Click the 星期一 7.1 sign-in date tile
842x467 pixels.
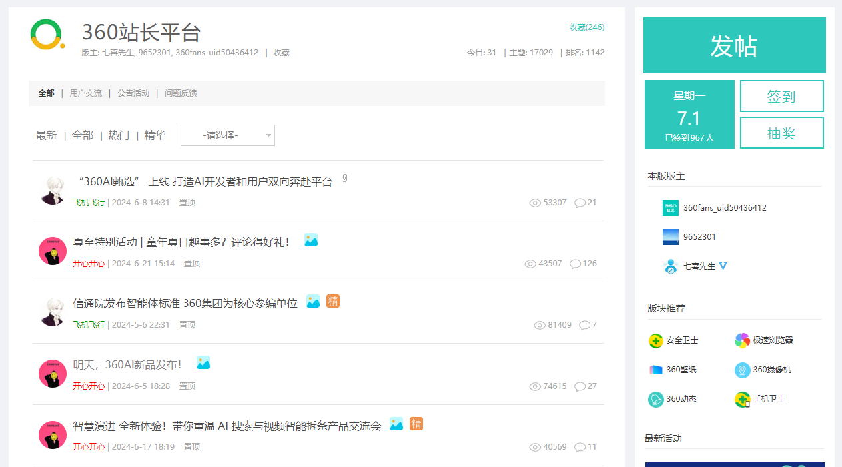click(x=689, y=115)
